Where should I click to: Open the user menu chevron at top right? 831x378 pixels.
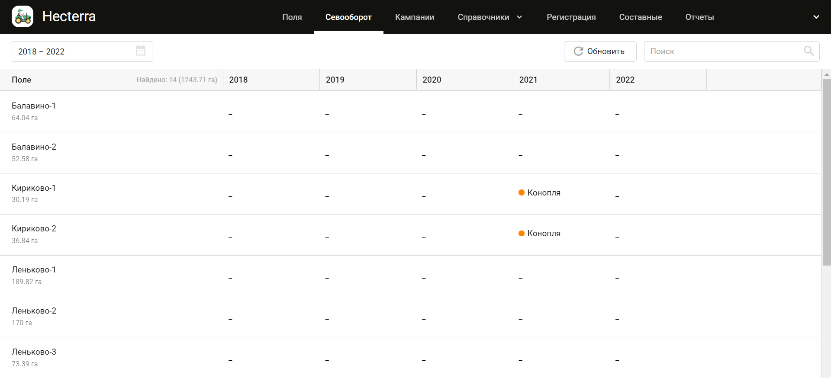point(816,17)
